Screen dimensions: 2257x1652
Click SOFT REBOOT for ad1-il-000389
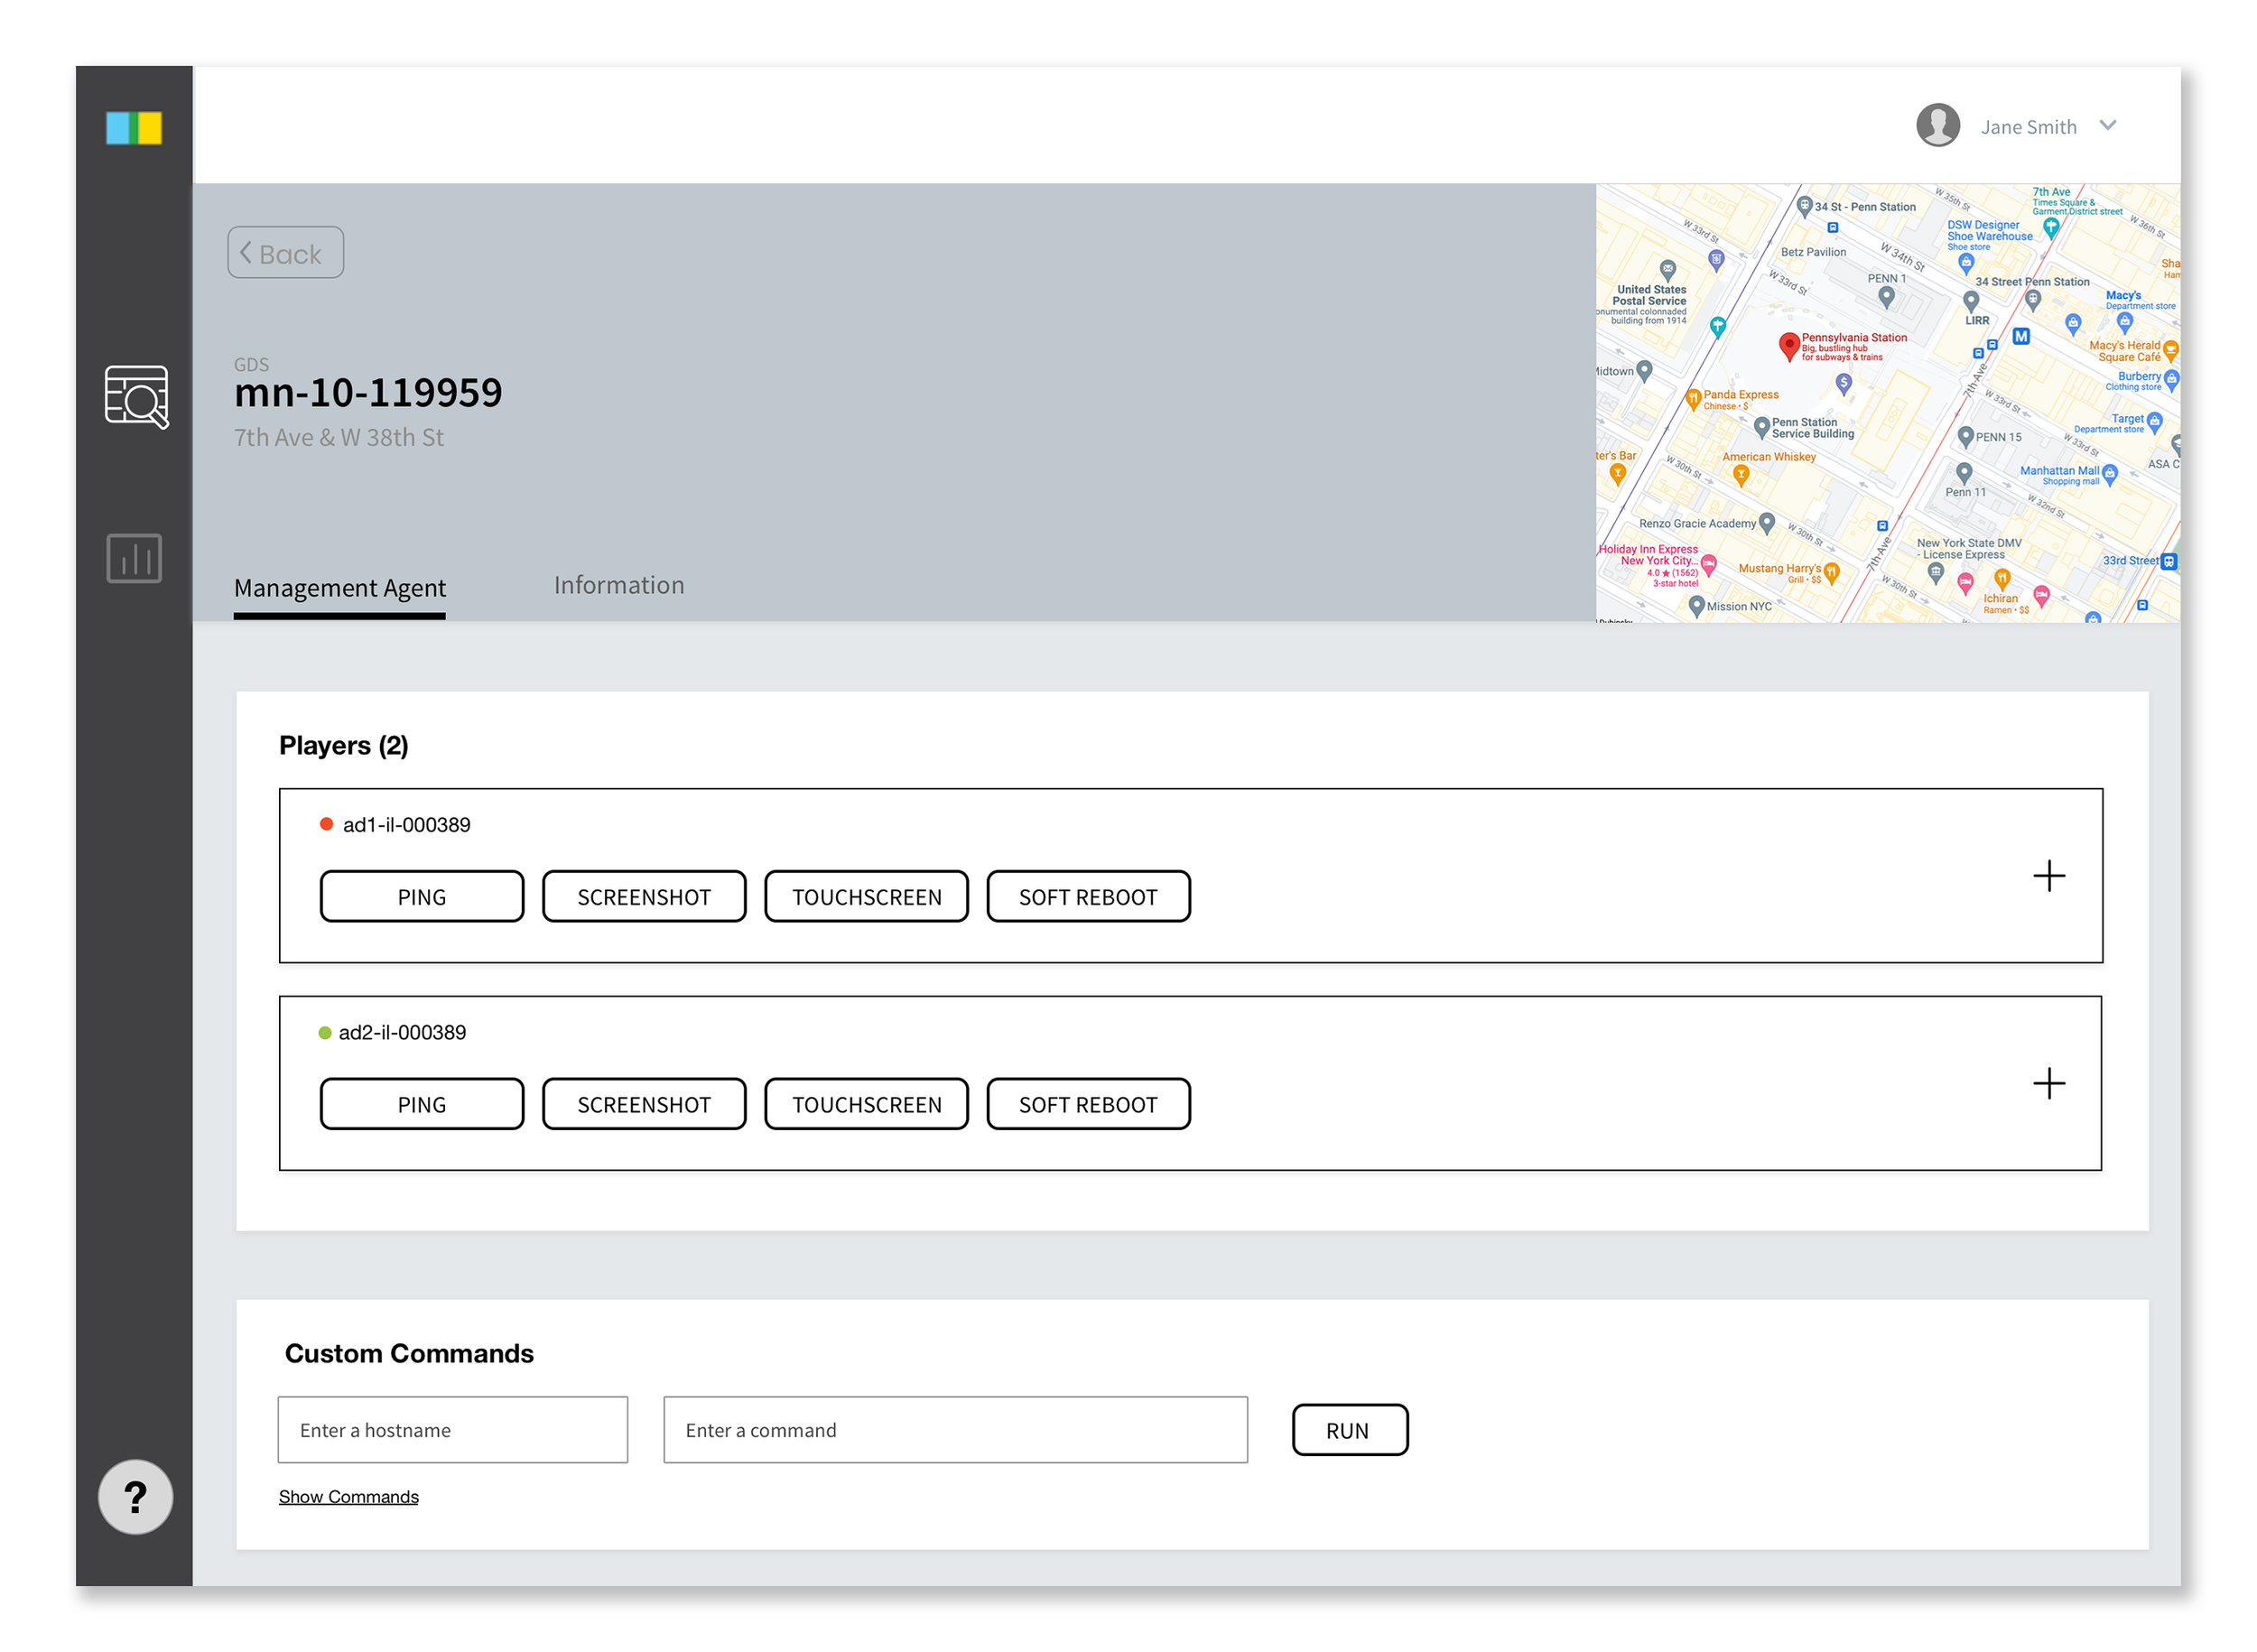point(1087,896)
